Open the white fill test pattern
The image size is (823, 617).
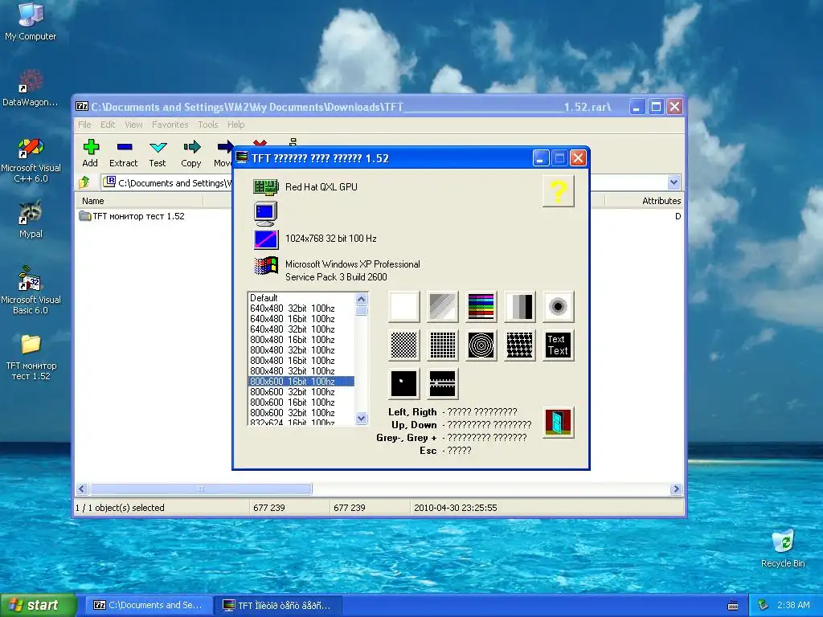[404, 306]
